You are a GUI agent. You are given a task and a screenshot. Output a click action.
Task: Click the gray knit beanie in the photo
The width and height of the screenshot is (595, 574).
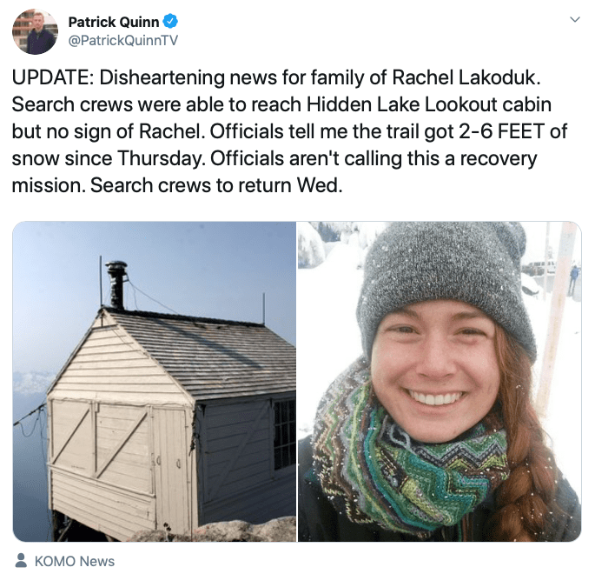click(x=446, y=277)
